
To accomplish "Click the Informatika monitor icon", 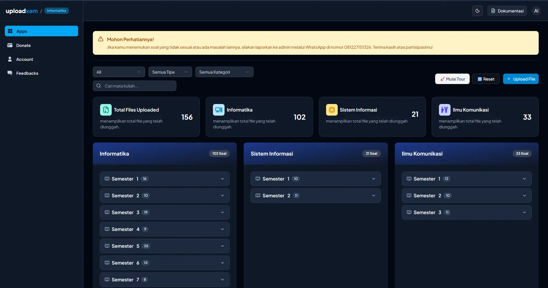I will pos(218,110).
